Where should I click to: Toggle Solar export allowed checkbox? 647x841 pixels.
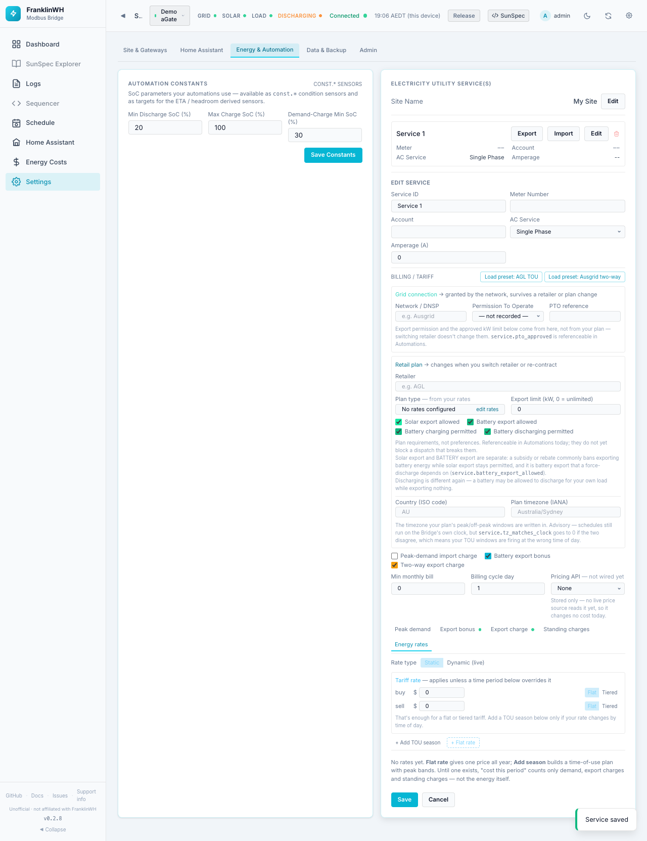click(x=398, y=422)
